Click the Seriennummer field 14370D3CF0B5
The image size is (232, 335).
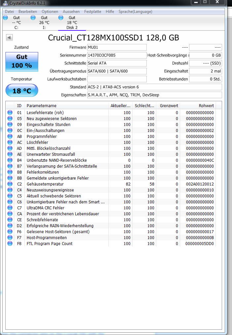pos(117,55)
